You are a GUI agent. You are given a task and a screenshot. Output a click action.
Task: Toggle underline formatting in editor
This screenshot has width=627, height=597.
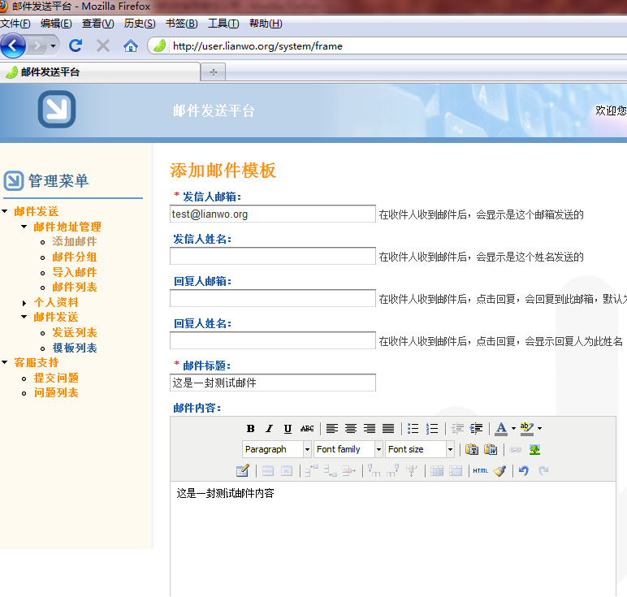[x=288, y=429]
